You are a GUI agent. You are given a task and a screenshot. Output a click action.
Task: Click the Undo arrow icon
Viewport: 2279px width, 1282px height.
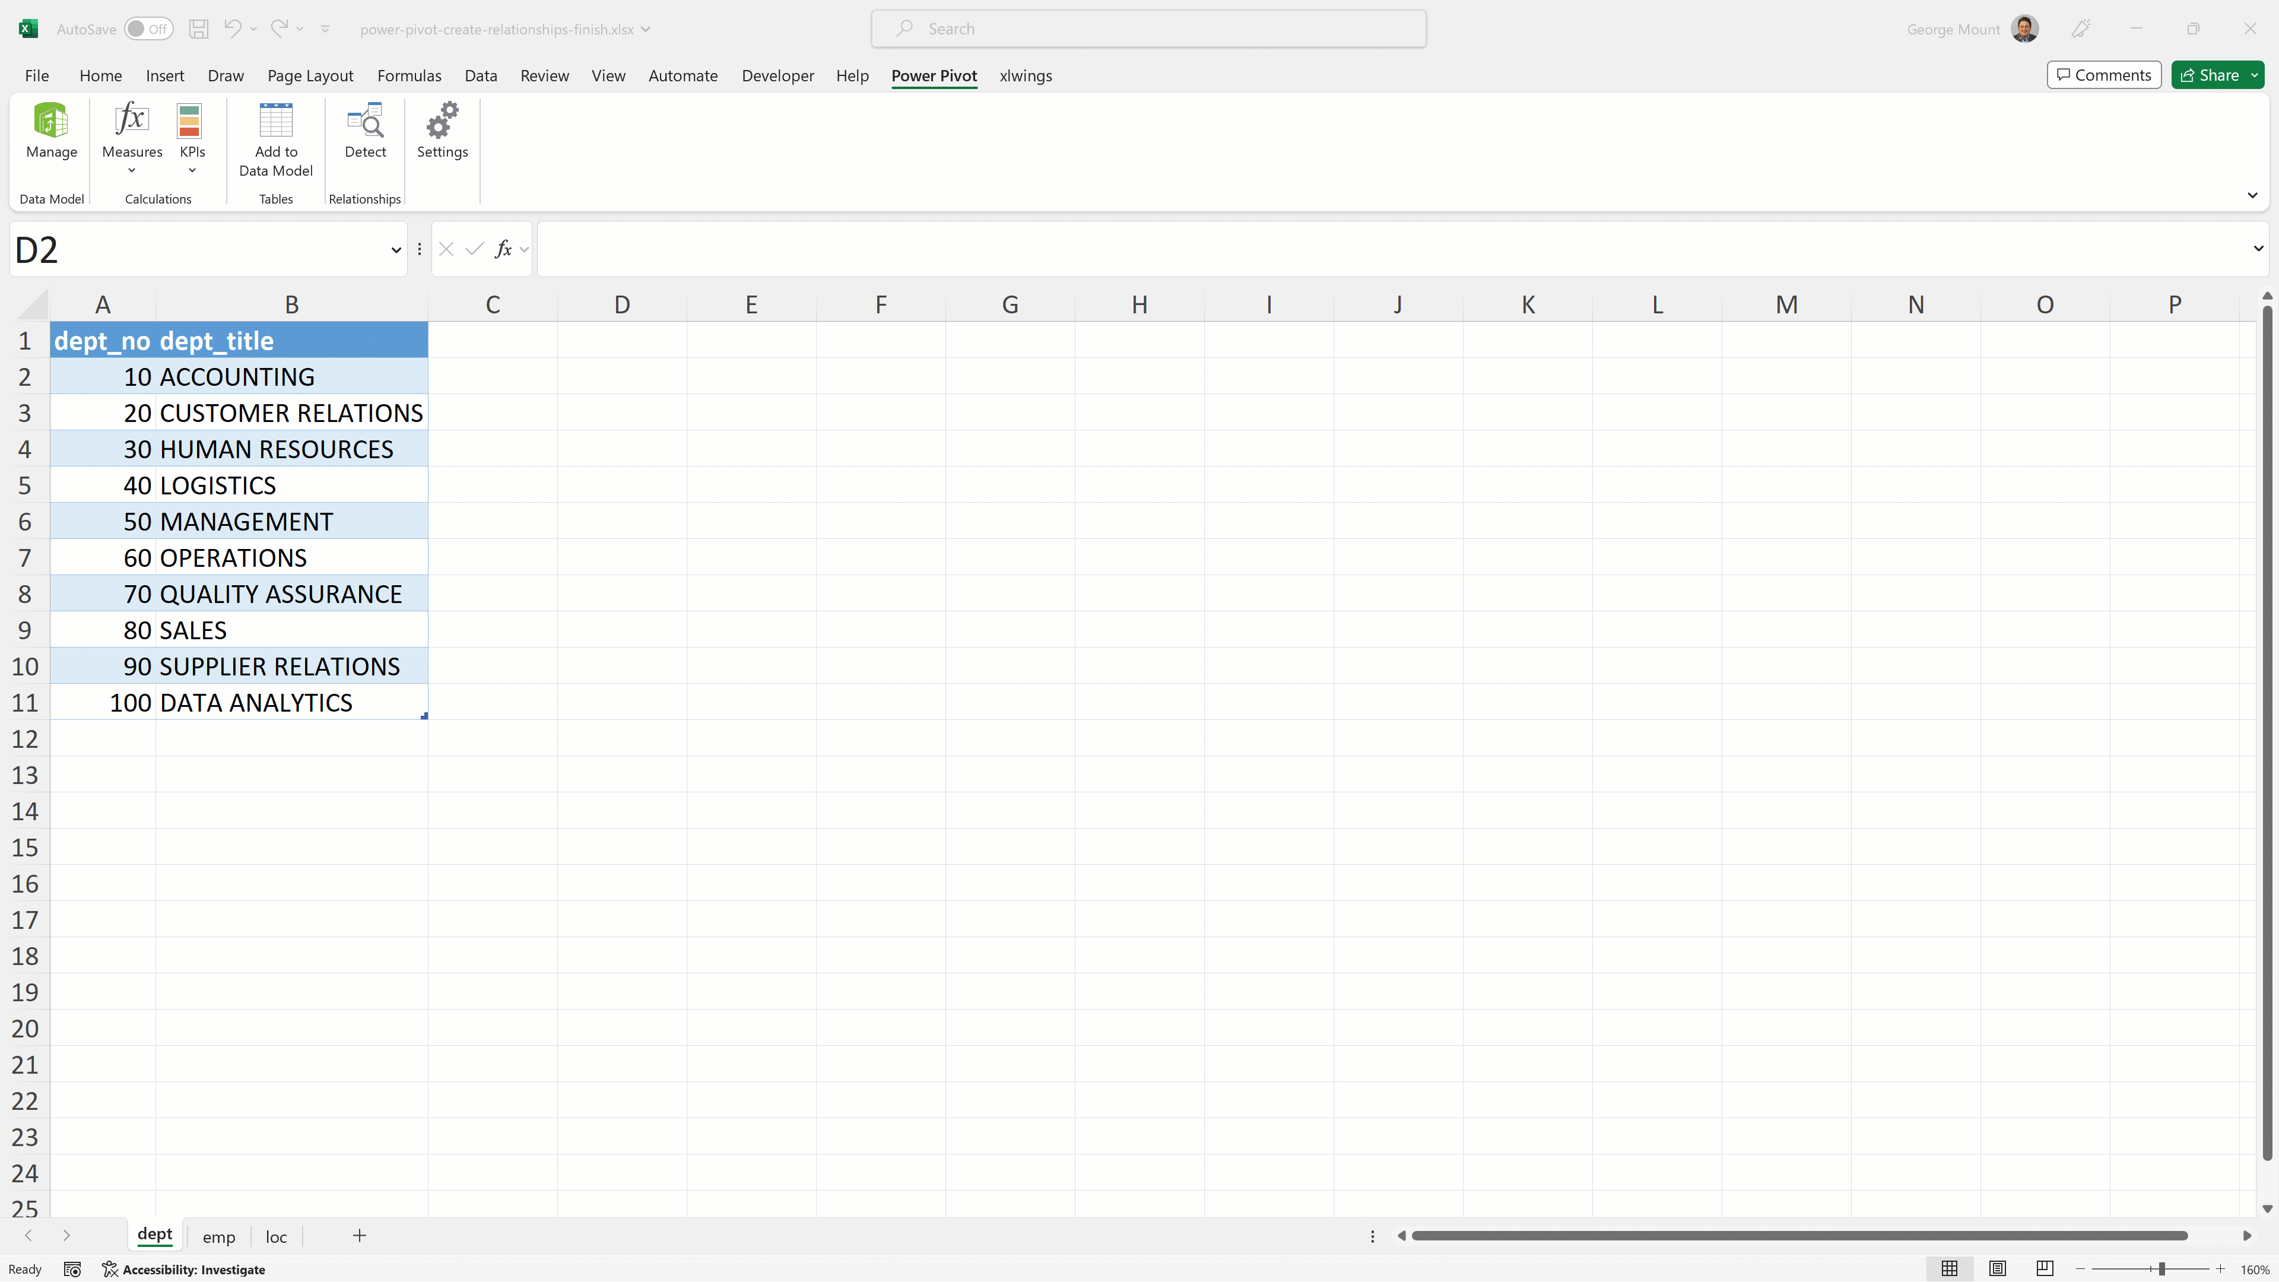232,29
